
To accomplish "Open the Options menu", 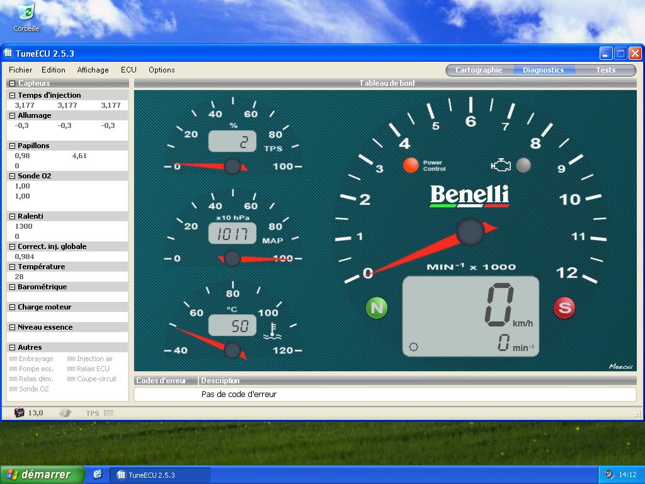I will point(162,70).
